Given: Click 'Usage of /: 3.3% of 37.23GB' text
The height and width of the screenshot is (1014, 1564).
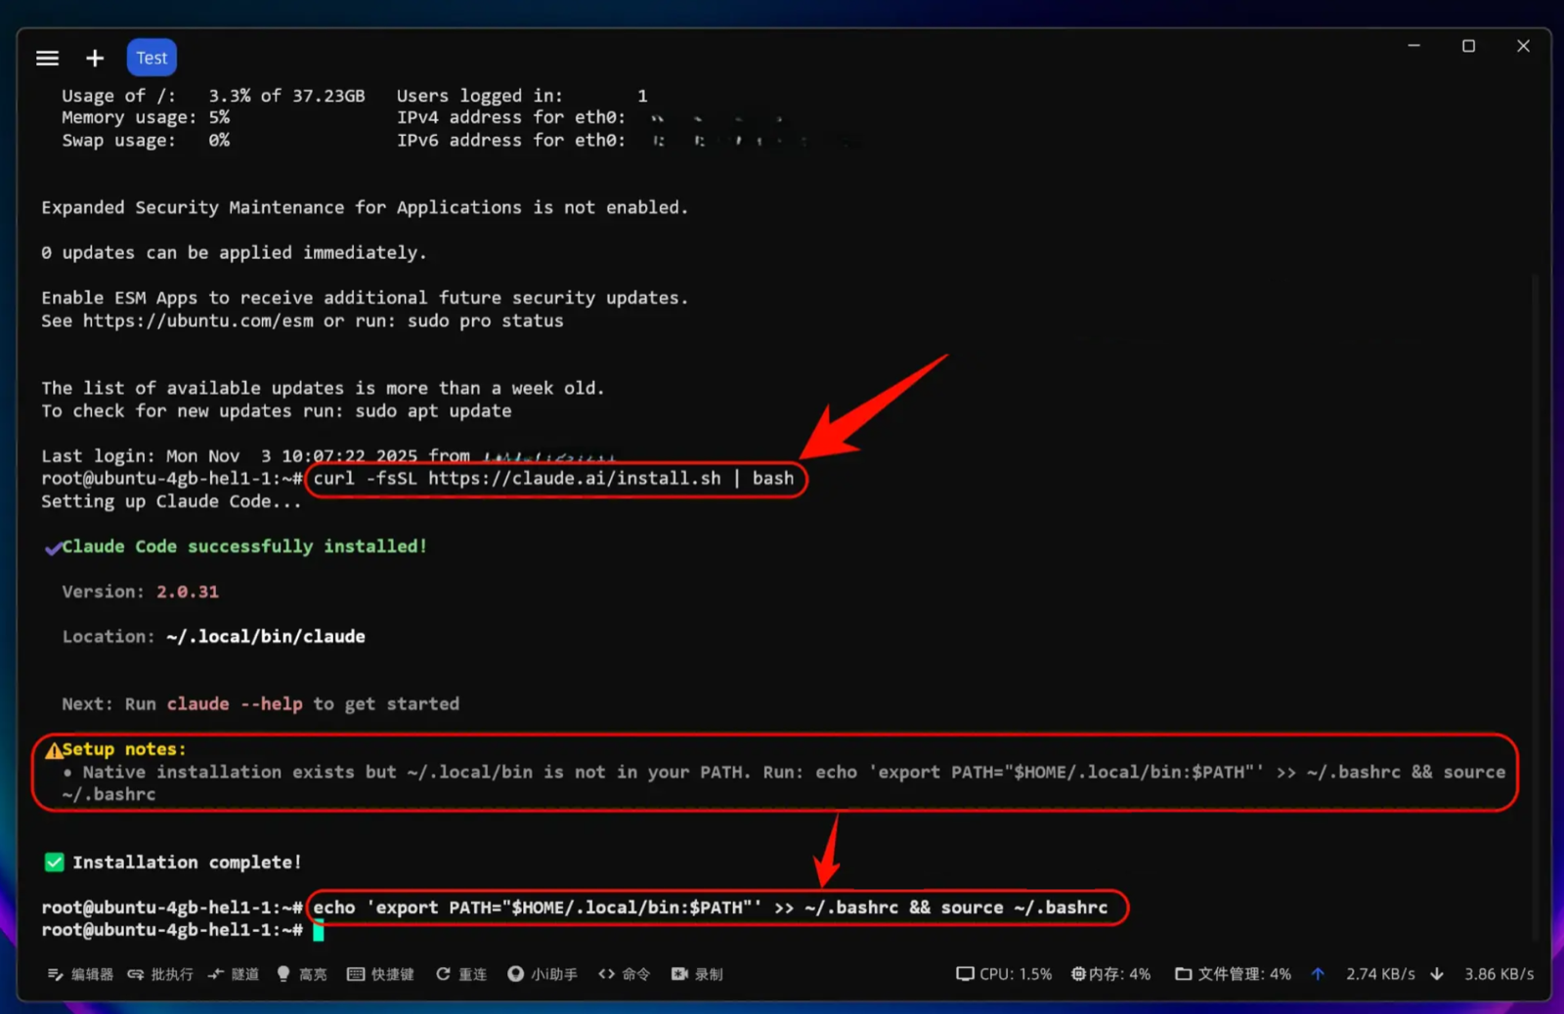Looking at the screenshot, I should pyautogui.click(x=213, y=96).
